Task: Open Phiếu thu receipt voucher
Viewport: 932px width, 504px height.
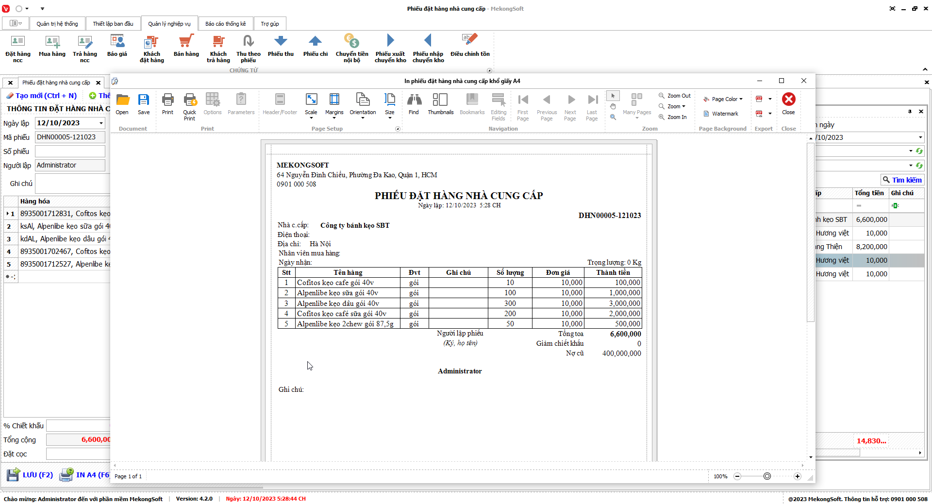Action: 281,46
